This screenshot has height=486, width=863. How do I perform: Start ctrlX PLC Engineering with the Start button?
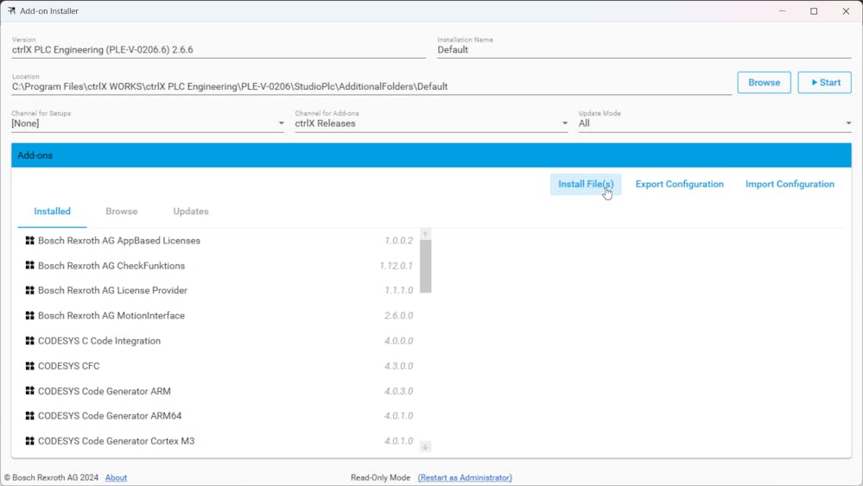(824, 83)
